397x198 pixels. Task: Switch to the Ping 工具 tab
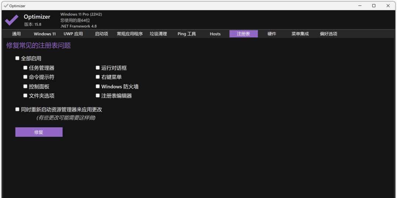[x=187, y=34]
